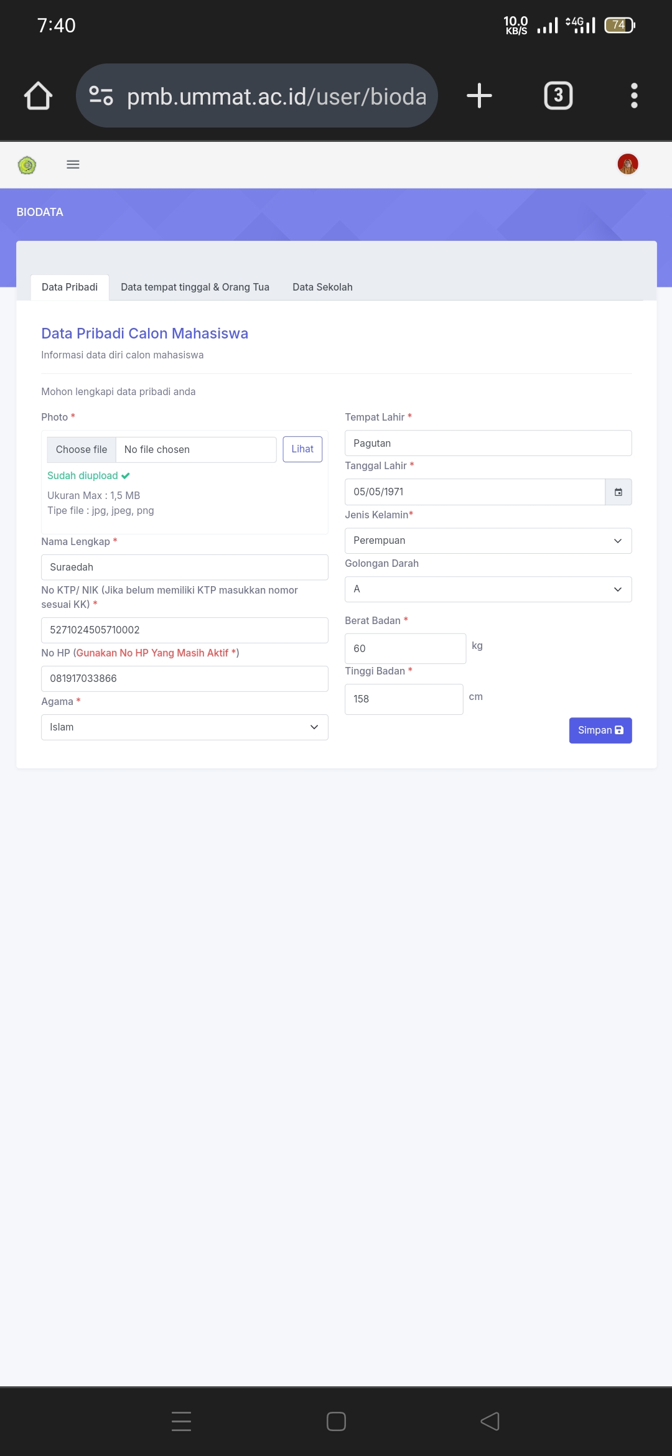This screenshot has height=1456, width=672.
Task: Expand the Agama dropdown
Action: [184, 727]
